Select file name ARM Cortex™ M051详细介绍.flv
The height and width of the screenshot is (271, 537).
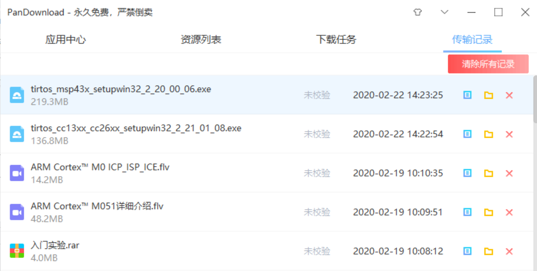[97, 206]
